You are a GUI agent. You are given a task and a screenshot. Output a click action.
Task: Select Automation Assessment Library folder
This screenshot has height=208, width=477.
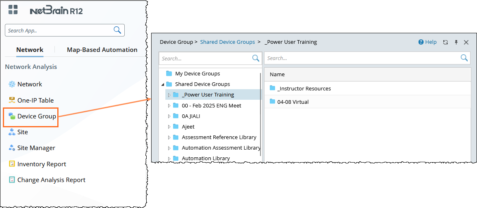[221, 148]
